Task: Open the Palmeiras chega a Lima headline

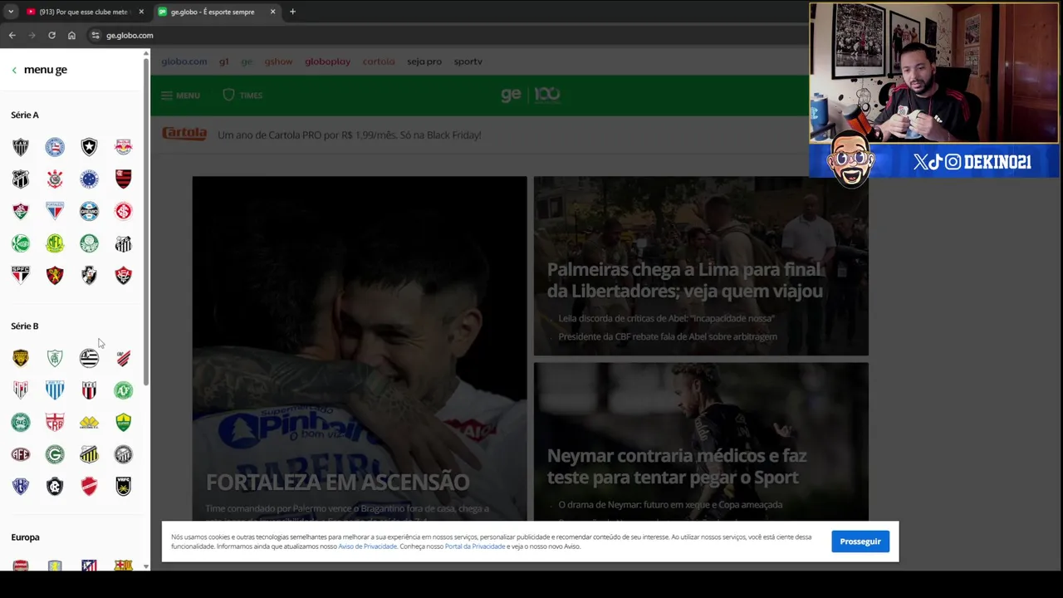Action: (685, 280)
